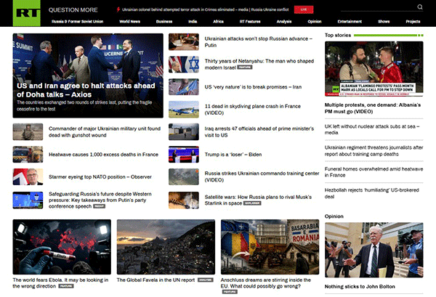Screen dimensions: 436x297
Task: Open Satellite wars Starlink rival article
Action: pos(258,200)
